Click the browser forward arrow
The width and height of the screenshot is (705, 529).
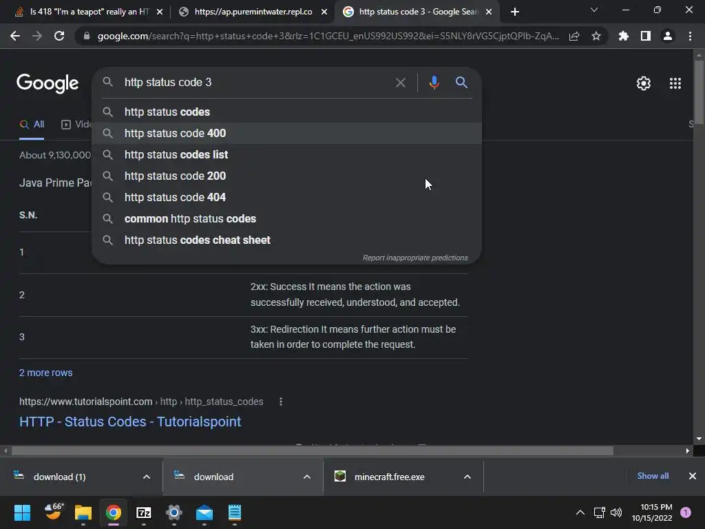[x=37, y=36]
